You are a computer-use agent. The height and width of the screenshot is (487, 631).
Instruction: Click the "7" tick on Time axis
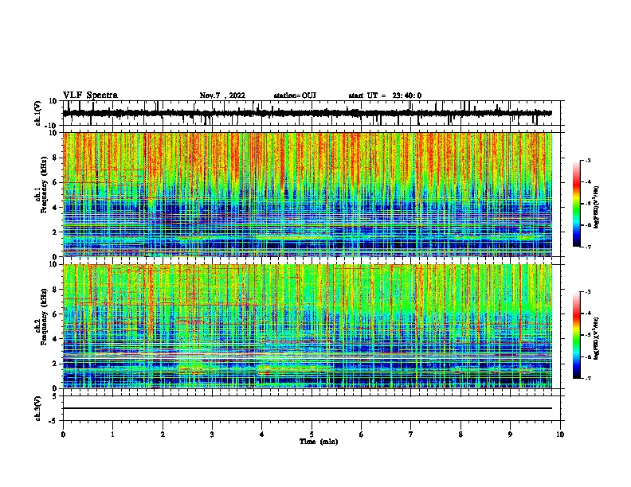pos(411,434)
